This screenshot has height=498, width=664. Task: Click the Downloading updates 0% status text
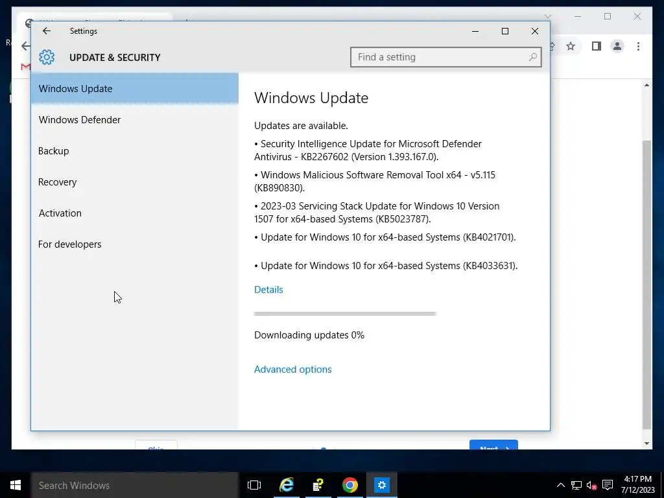pyautogui.click(x=309, y=335)
